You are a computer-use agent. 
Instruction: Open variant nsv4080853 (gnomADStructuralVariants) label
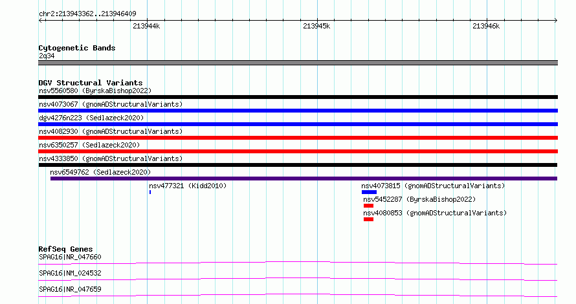click(x=435, y=213)
